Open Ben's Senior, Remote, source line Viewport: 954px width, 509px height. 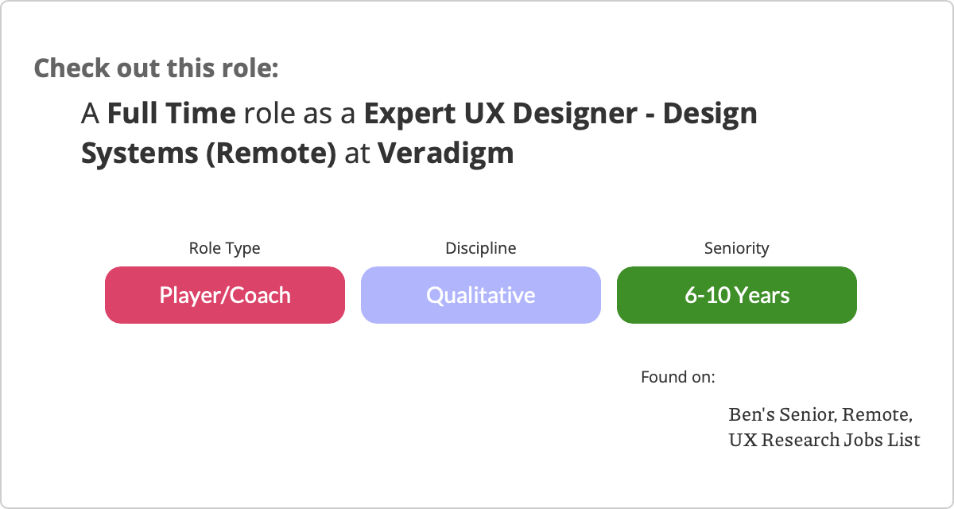point(820,414)
